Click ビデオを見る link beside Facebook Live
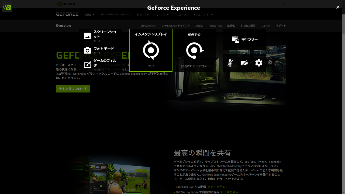The height and width of the screenshot is (194, 345). point(216,187)
